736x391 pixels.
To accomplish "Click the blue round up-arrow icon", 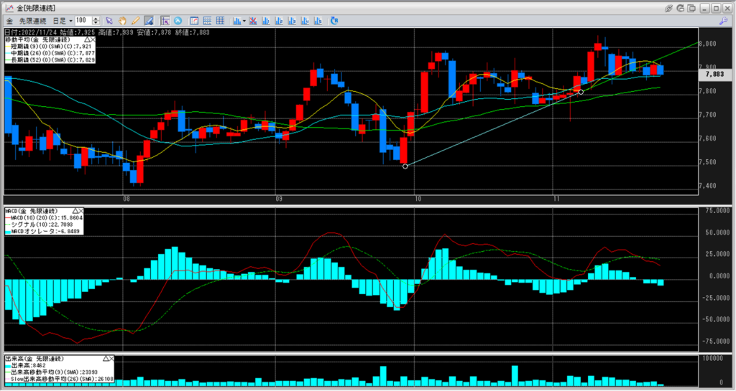I will pos(178,21).
